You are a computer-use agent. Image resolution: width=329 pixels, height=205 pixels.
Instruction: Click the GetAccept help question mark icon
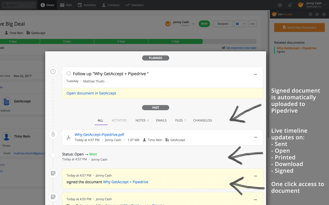click(x=310, y=14)
